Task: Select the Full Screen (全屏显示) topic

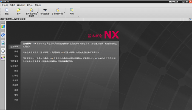Action: pos(14,66)
